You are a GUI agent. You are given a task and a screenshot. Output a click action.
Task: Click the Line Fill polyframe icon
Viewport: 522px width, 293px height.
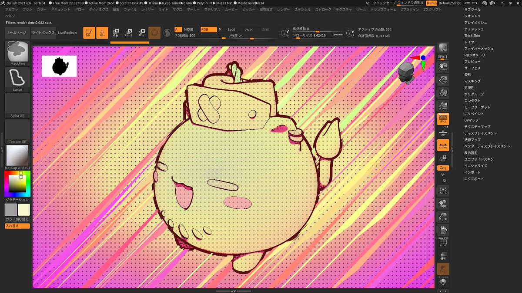pos(443,242)
